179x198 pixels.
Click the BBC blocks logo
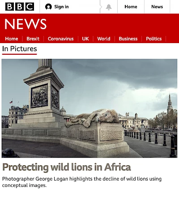pos(20,7)
